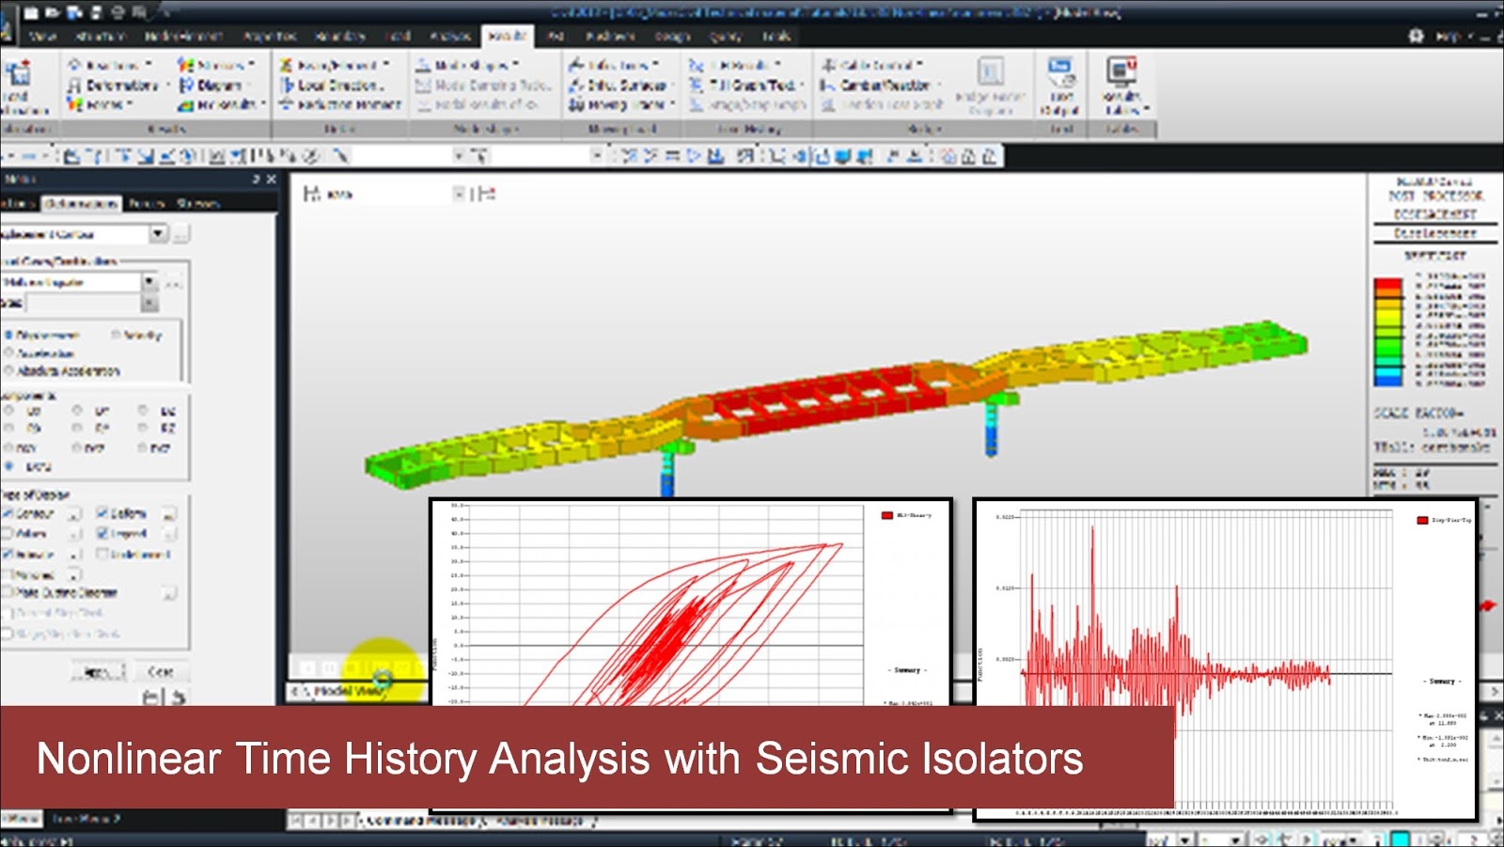Screen dimensions: 1504x847
Task: Select Deformations tab in tree panel
Action: [x=82, y=203]
